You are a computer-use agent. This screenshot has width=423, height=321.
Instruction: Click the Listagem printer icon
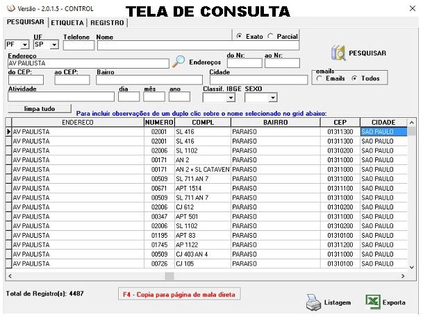(313, 302)
